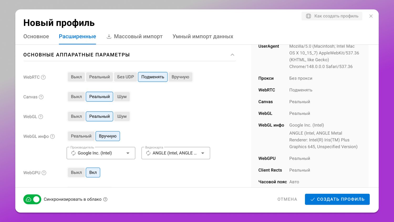Open the Видеокарта dropdown

[176, 153]
